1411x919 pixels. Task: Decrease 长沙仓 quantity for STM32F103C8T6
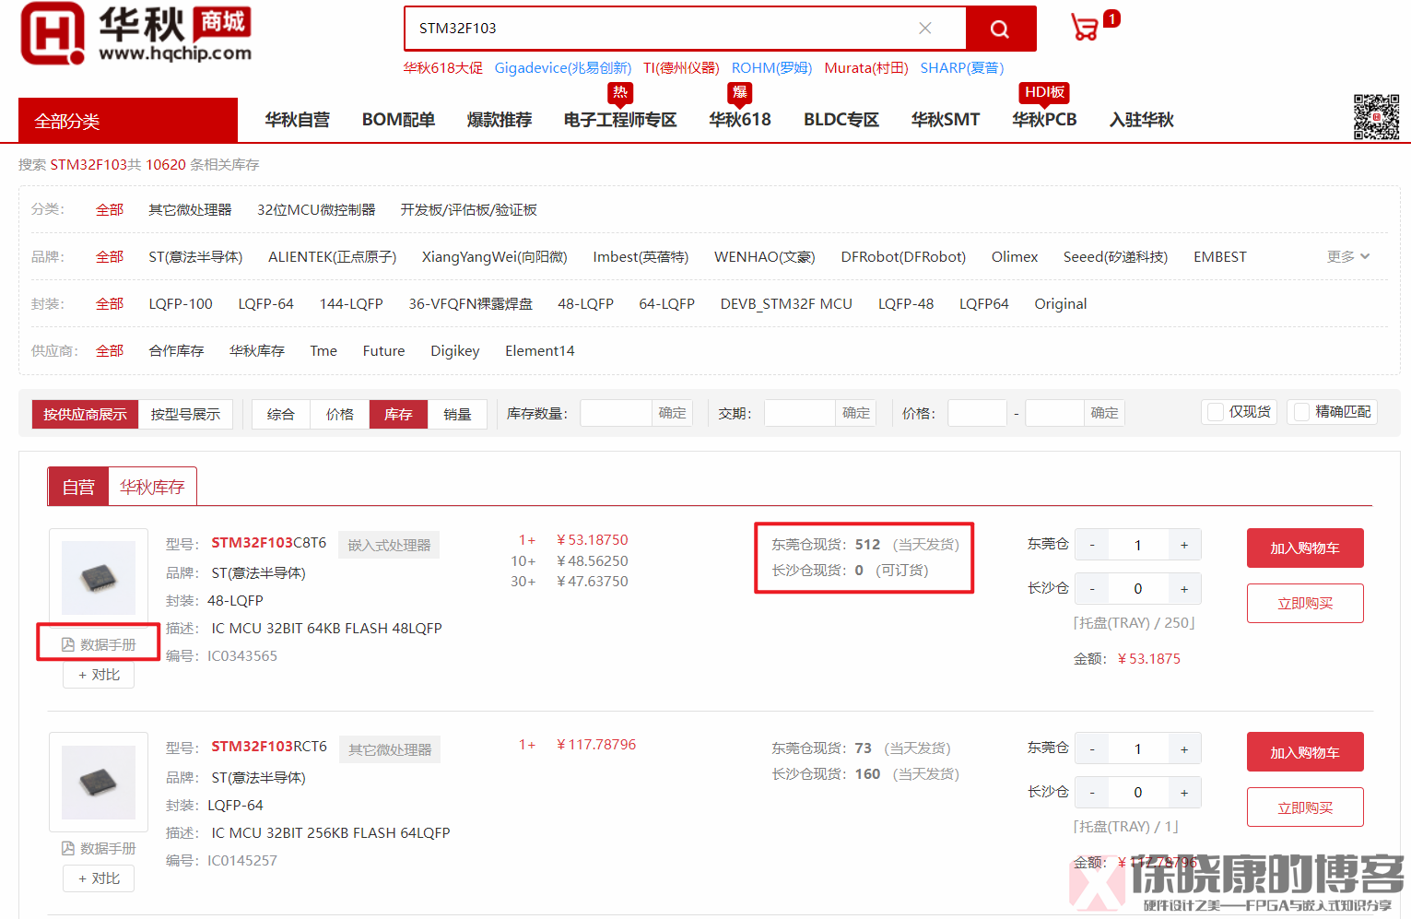1092,588
